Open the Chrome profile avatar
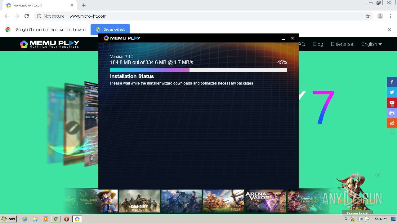Image resolution: width=397 pixels, height=223 pixels. point(380,16)
